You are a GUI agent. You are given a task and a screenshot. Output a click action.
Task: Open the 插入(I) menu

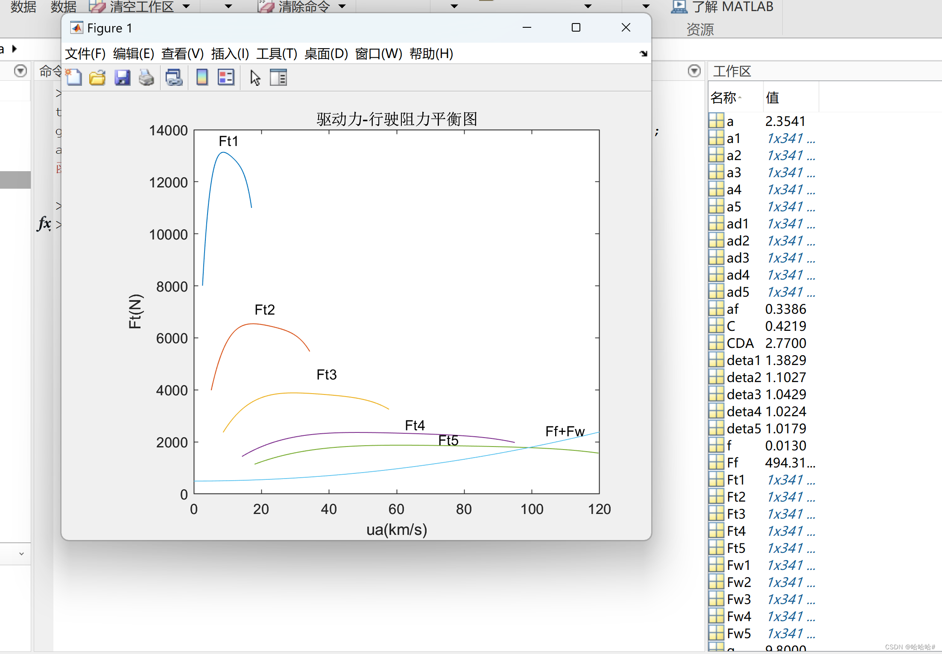(230, 54)
